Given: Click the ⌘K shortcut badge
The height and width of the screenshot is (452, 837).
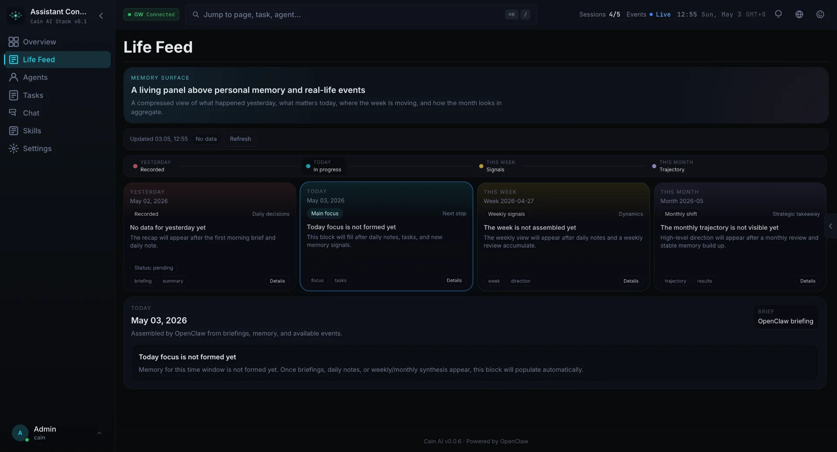Looking at the screenshot, I should (x=511, y=15).
